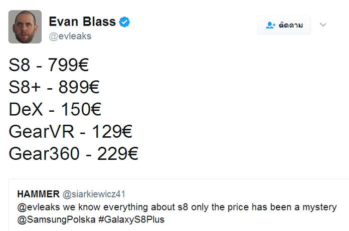Open the @evleaks handle under name

[70, 36]
